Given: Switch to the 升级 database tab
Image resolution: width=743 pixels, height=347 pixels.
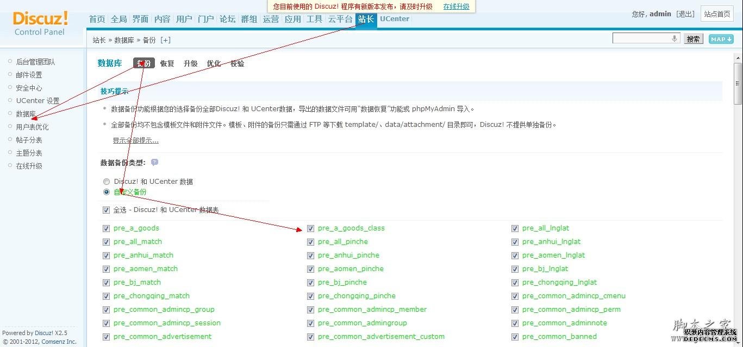Looking at the screenshot, I should pyautogui.click(x=191, y=63).
